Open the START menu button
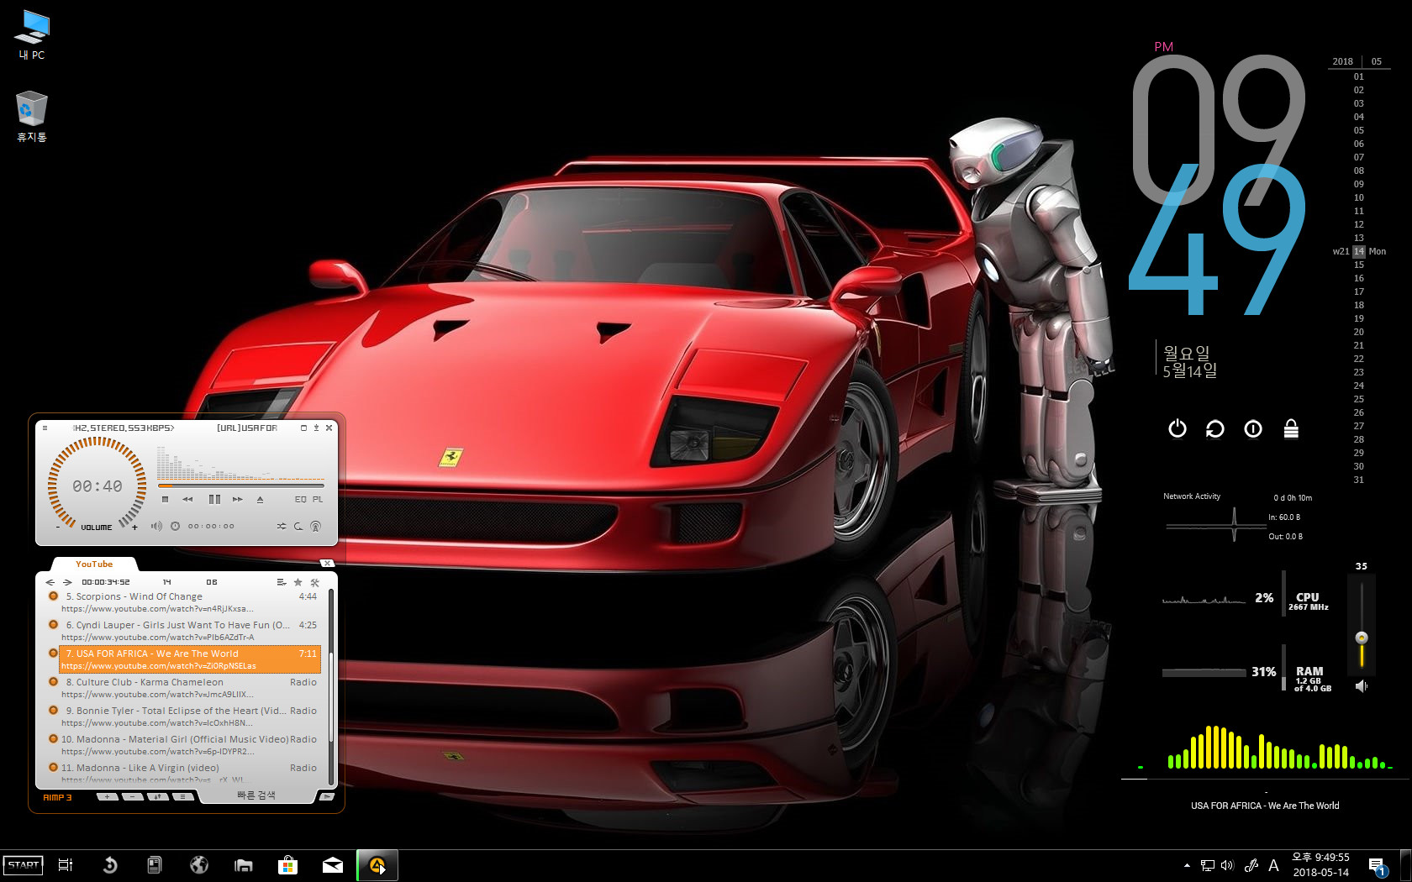1412x882 pixels. (24, 865)
